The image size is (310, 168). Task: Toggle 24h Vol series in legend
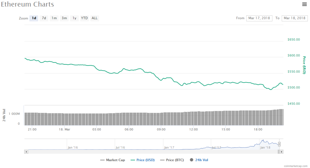[199, 160]
